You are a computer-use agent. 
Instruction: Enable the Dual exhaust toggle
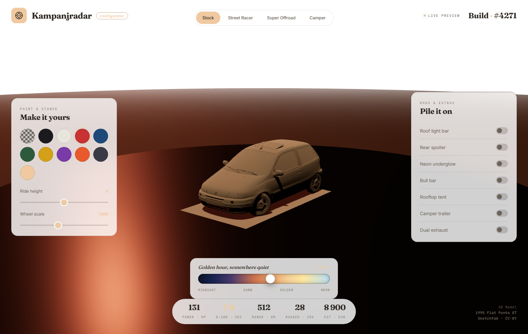click(502, 230)
